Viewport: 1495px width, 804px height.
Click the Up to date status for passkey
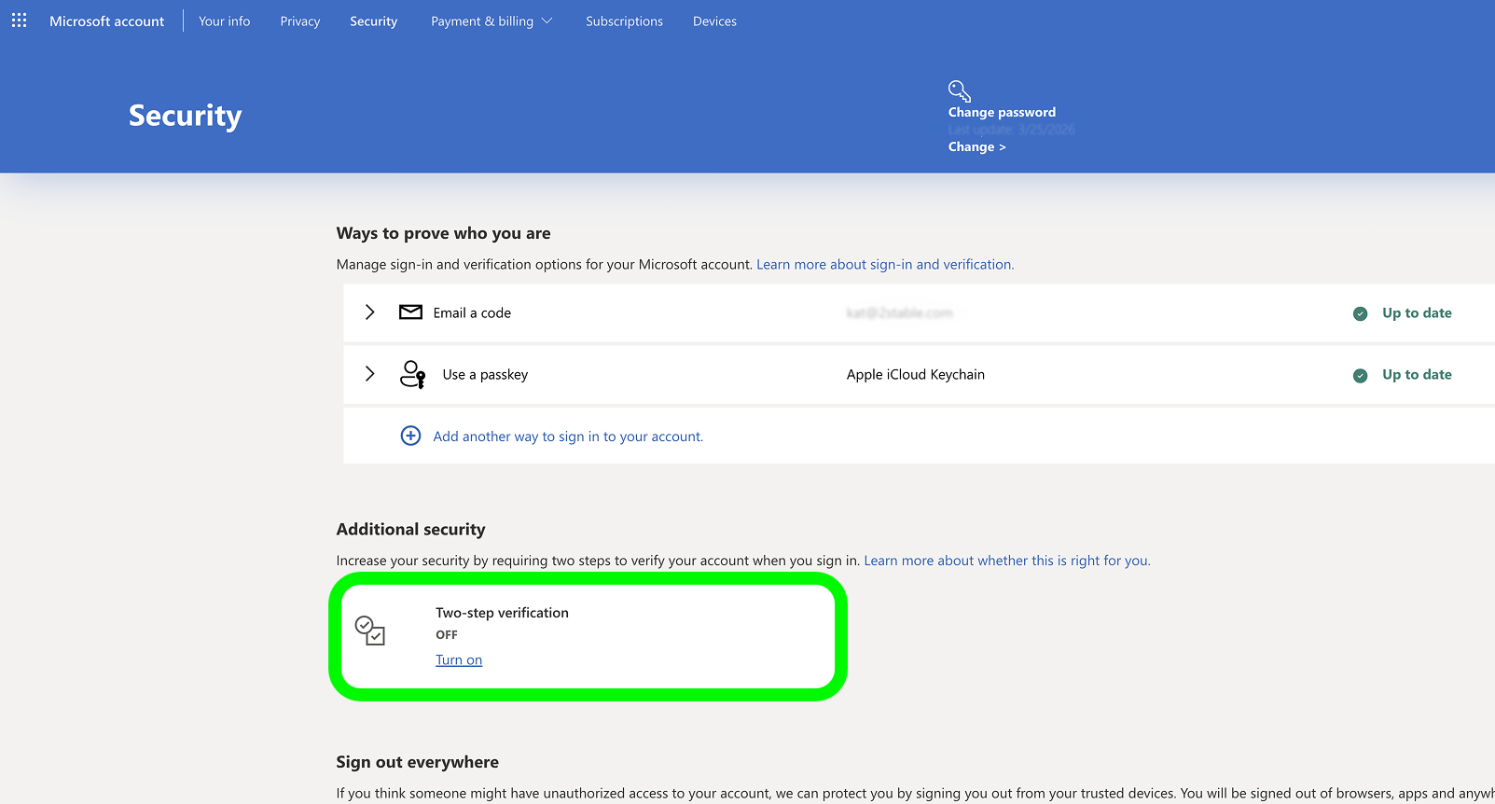click(1417, 375)
